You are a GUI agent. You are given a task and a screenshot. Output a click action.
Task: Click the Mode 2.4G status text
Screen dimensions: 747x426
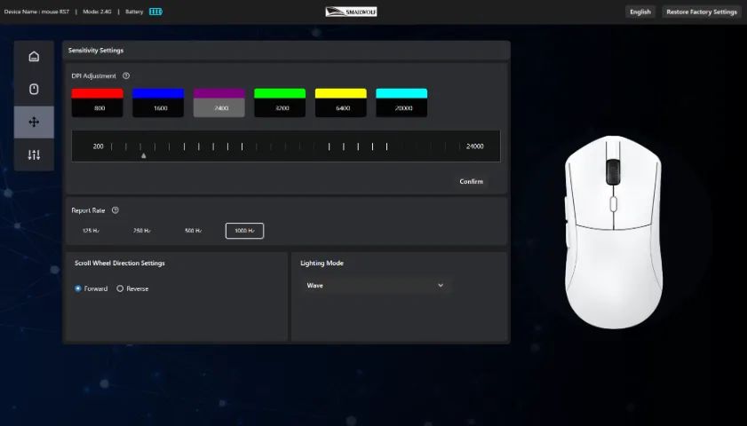coord(97,12)
